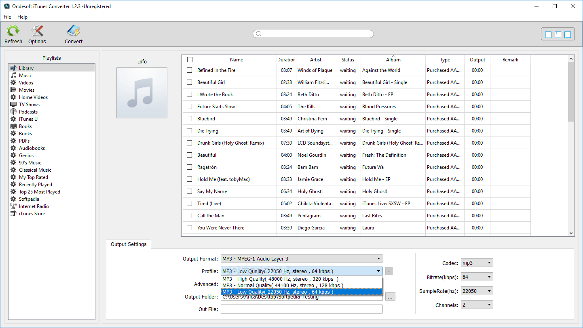The height and width of the screenshot is (328, 583).
Task: Click the Refresh toolbar icon
Action: [13, 31]
